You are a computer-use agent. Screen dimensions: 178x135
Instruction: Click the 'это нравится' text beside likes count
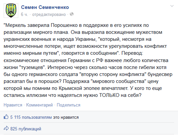click(66, 117)
